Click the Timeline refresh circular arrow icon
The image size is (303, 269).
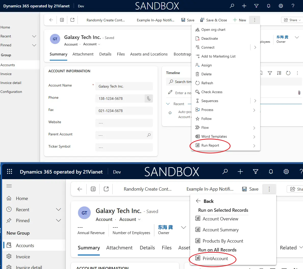point(288,73)
